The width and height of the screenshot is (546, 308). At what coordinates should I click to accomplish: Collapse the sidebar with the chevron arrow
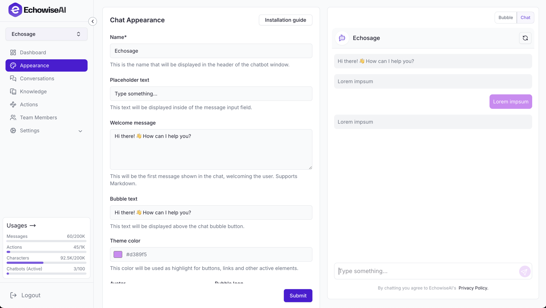[93, 21]
